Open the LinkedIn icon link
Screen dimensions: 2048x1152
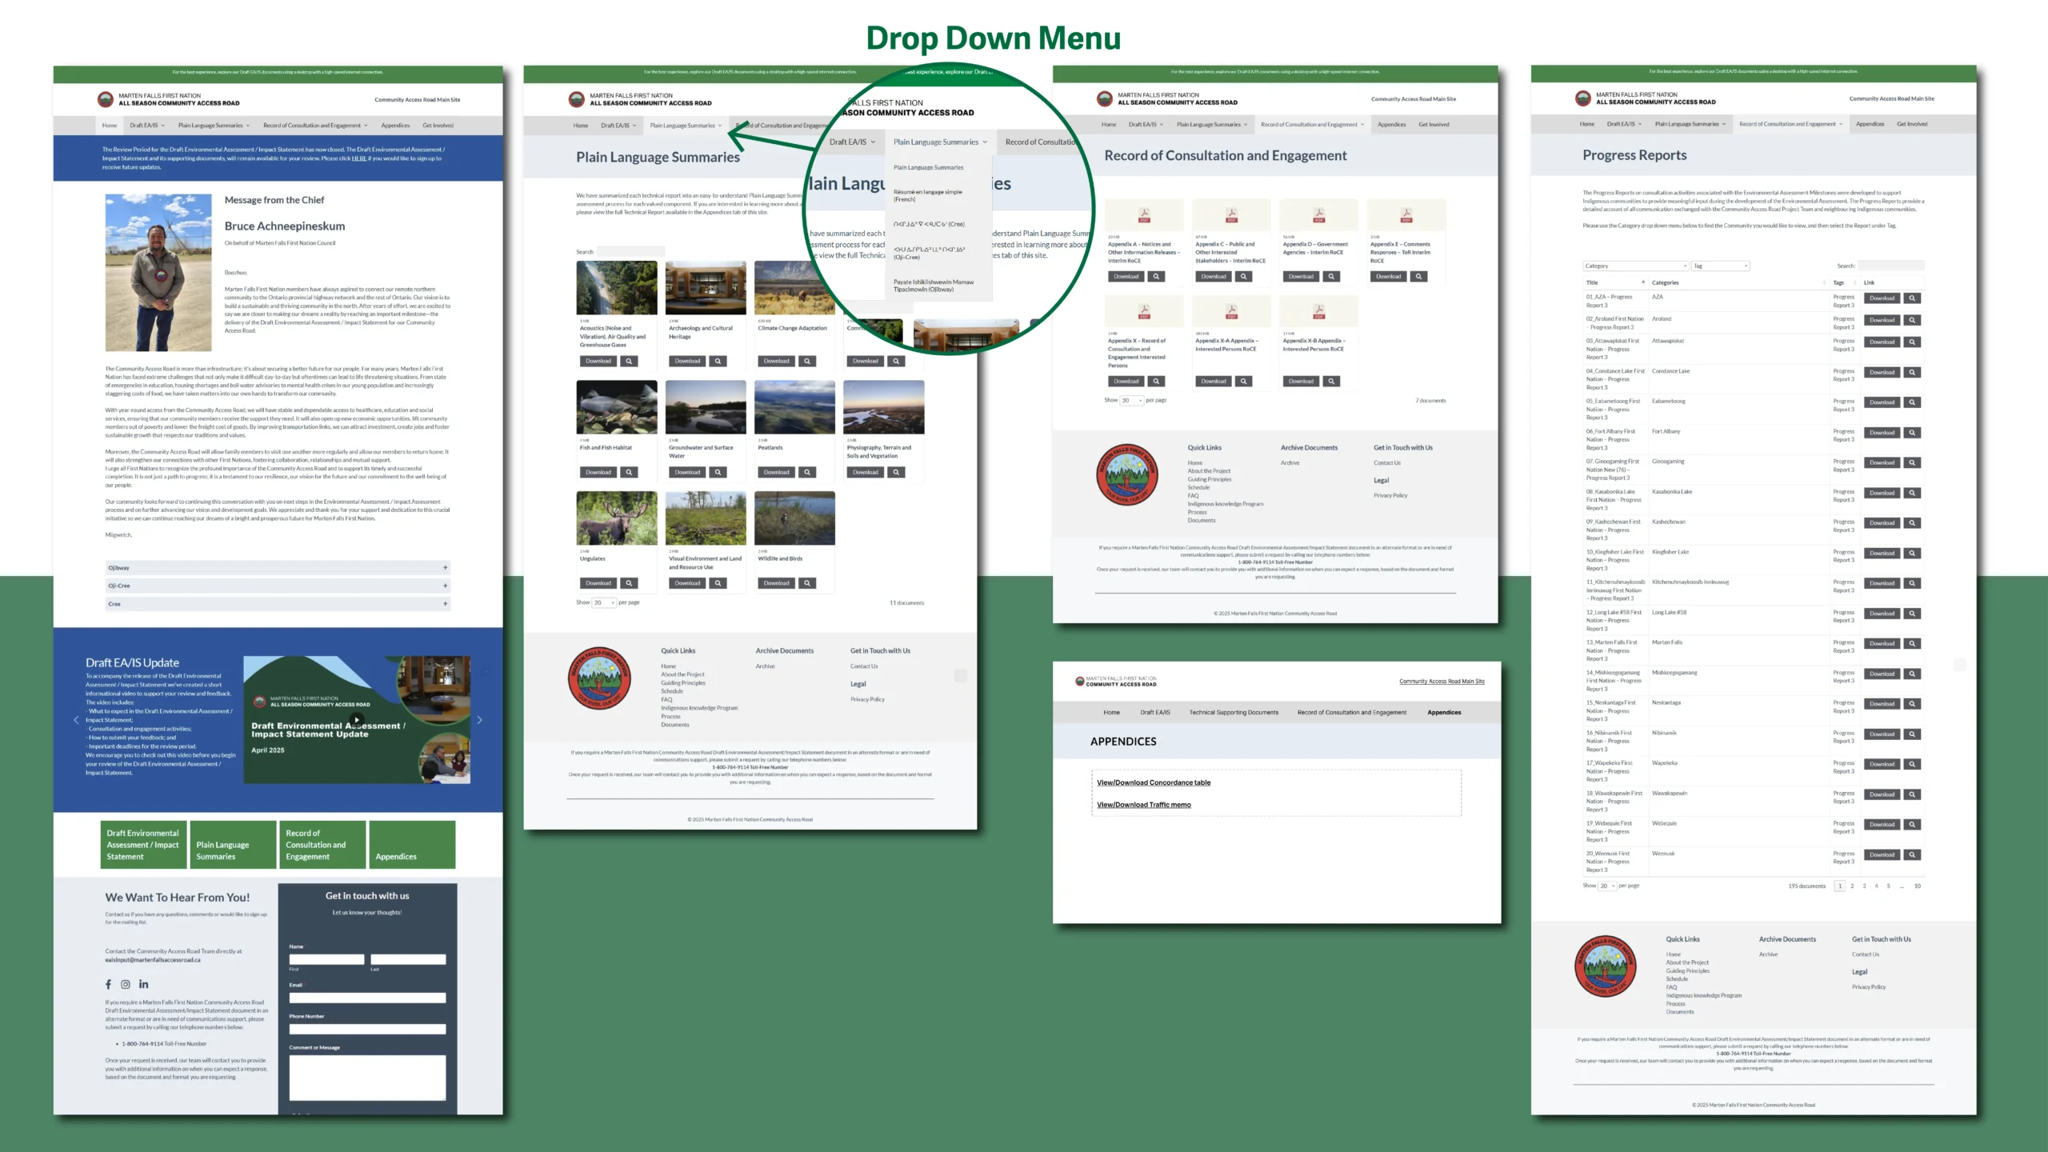pyautogui.click(x=144, y=985)
